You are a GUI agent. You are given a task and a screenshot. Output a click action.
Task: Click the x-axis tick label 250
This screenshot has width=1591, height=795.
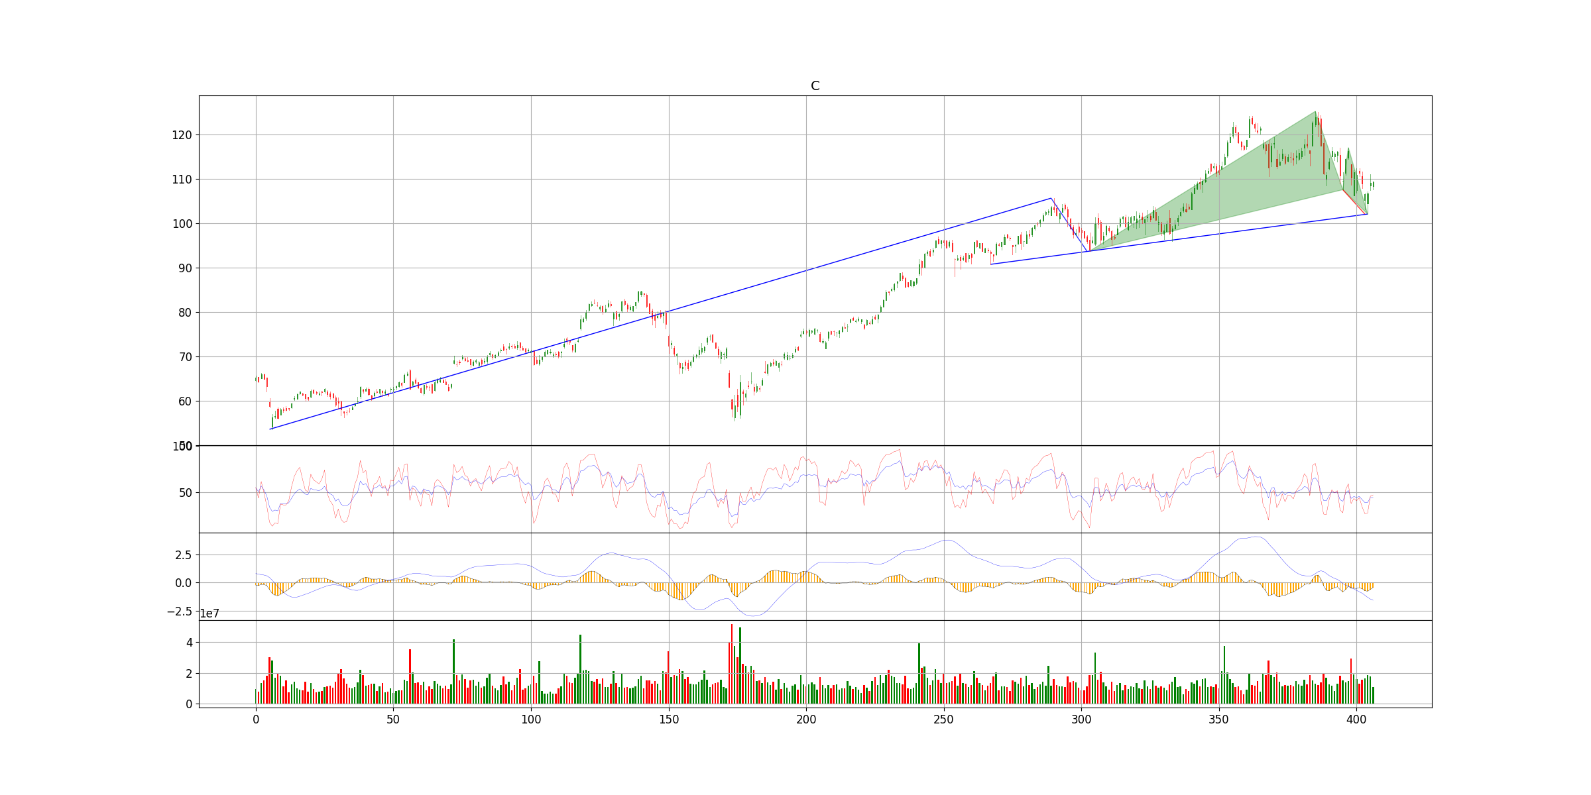943,719
